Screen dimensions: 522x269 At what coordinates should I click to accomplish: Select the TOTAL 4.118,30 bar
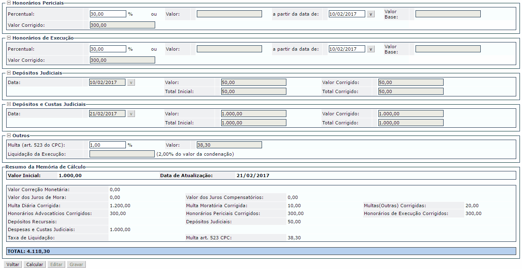pyautogui.click(x=261, y=251)
